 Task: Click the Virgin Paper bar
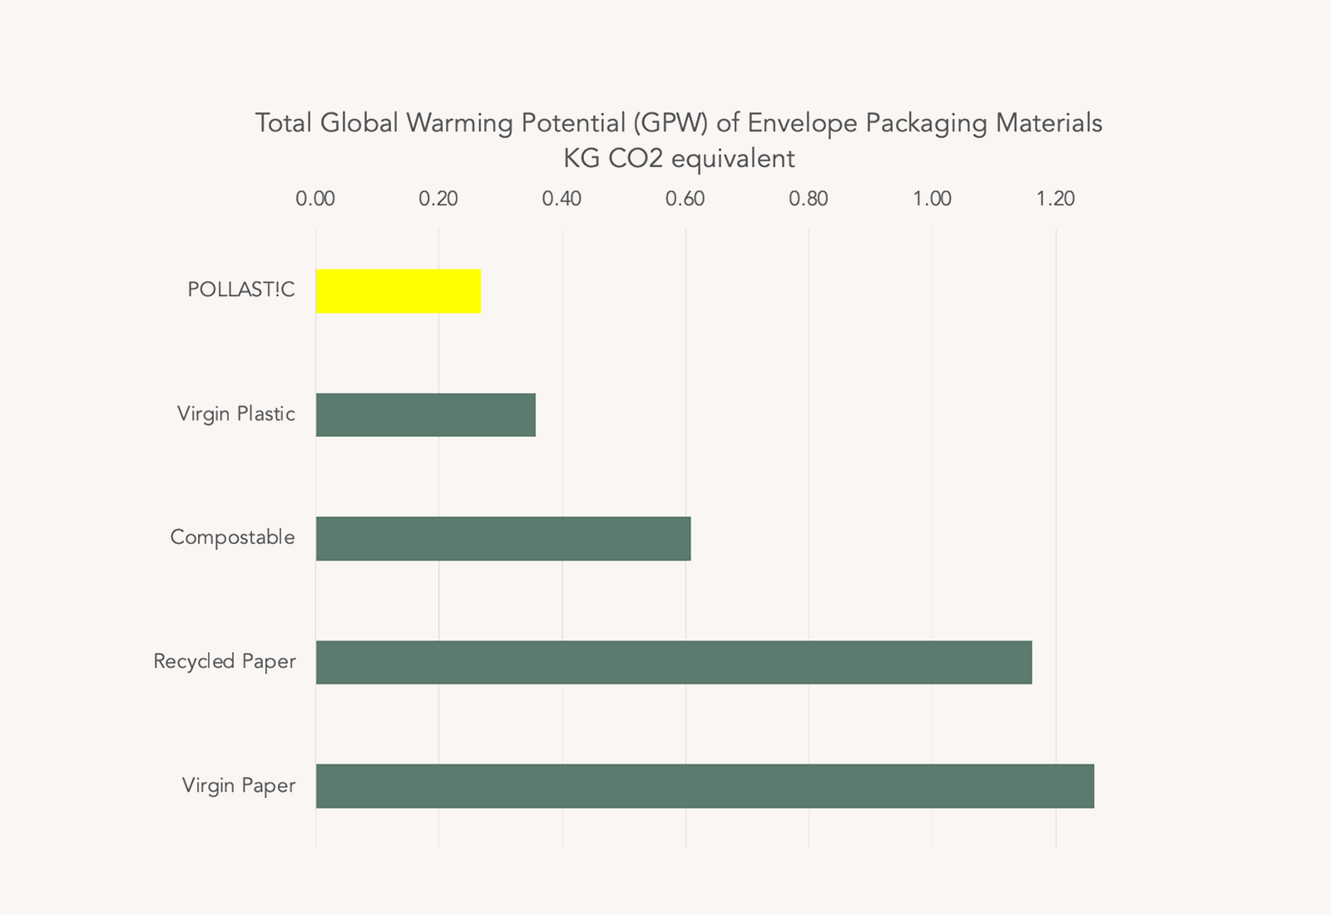[x=704, y=786]
